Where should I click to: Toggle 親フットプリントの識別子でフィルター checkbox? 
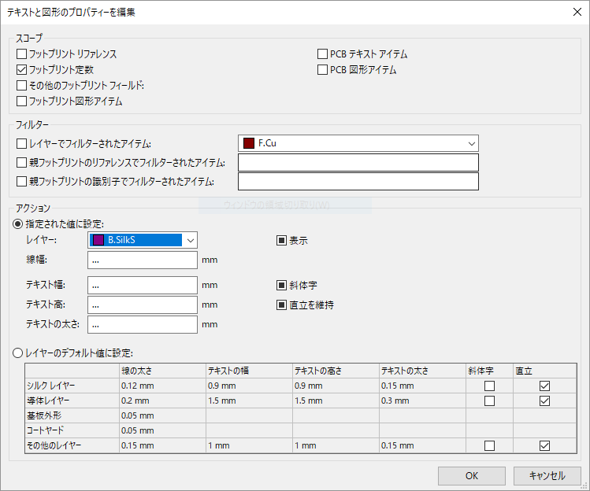pyautogui.click(x=22, y=182)
